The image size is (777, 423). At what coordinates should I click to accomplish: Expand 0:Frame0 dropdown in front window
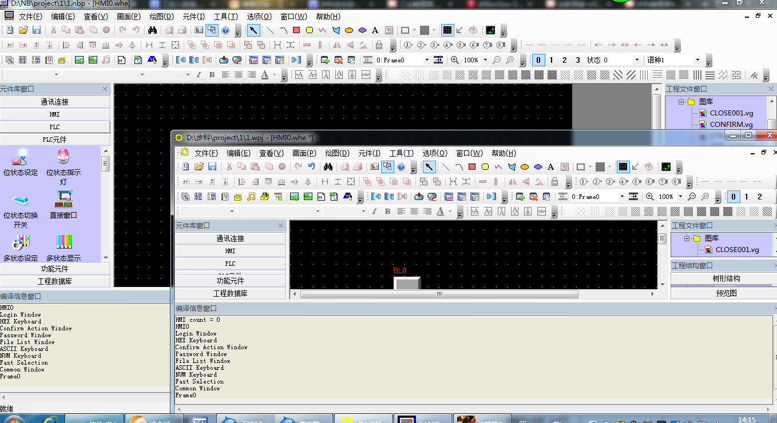[x=622, y=197]
